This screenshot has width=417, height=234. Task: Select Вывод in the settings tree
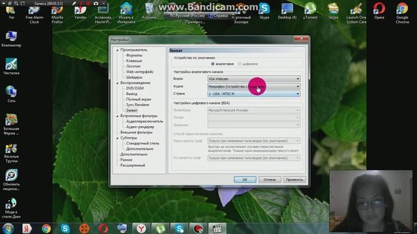pyautogui.click(x=132, y=94)
